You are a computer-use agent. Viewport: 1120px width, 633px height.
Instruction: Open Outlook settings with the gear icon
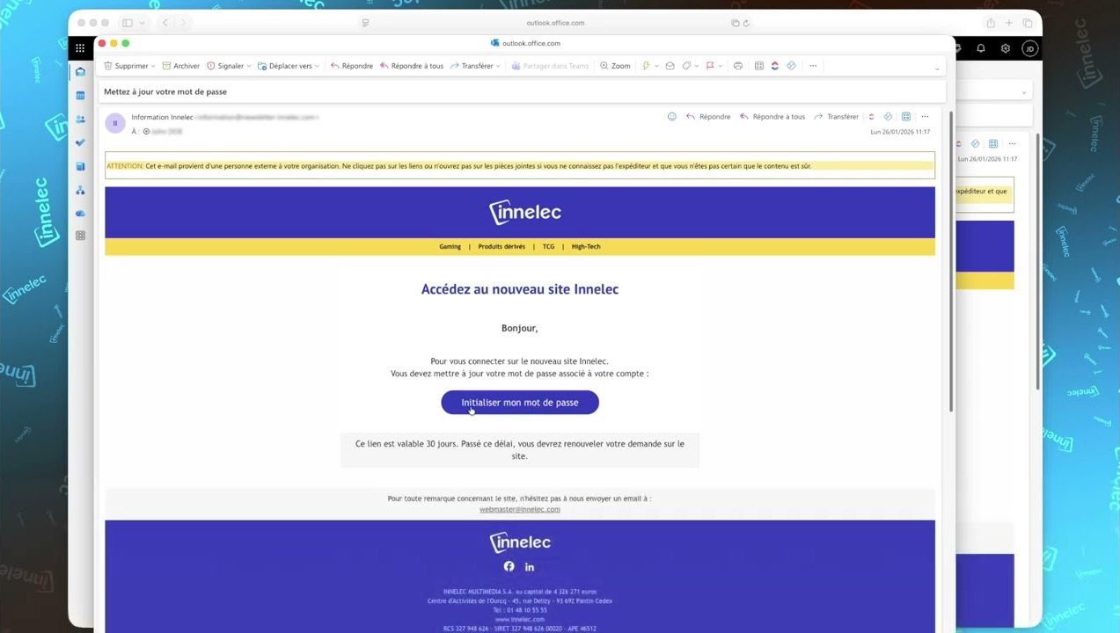pos(1005,48)
